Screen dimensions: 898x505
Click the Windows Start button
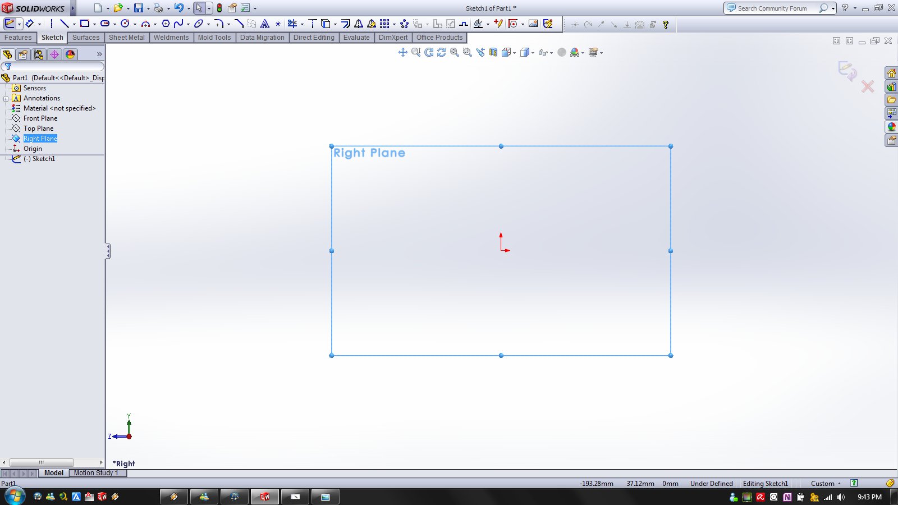pos(15,497)
